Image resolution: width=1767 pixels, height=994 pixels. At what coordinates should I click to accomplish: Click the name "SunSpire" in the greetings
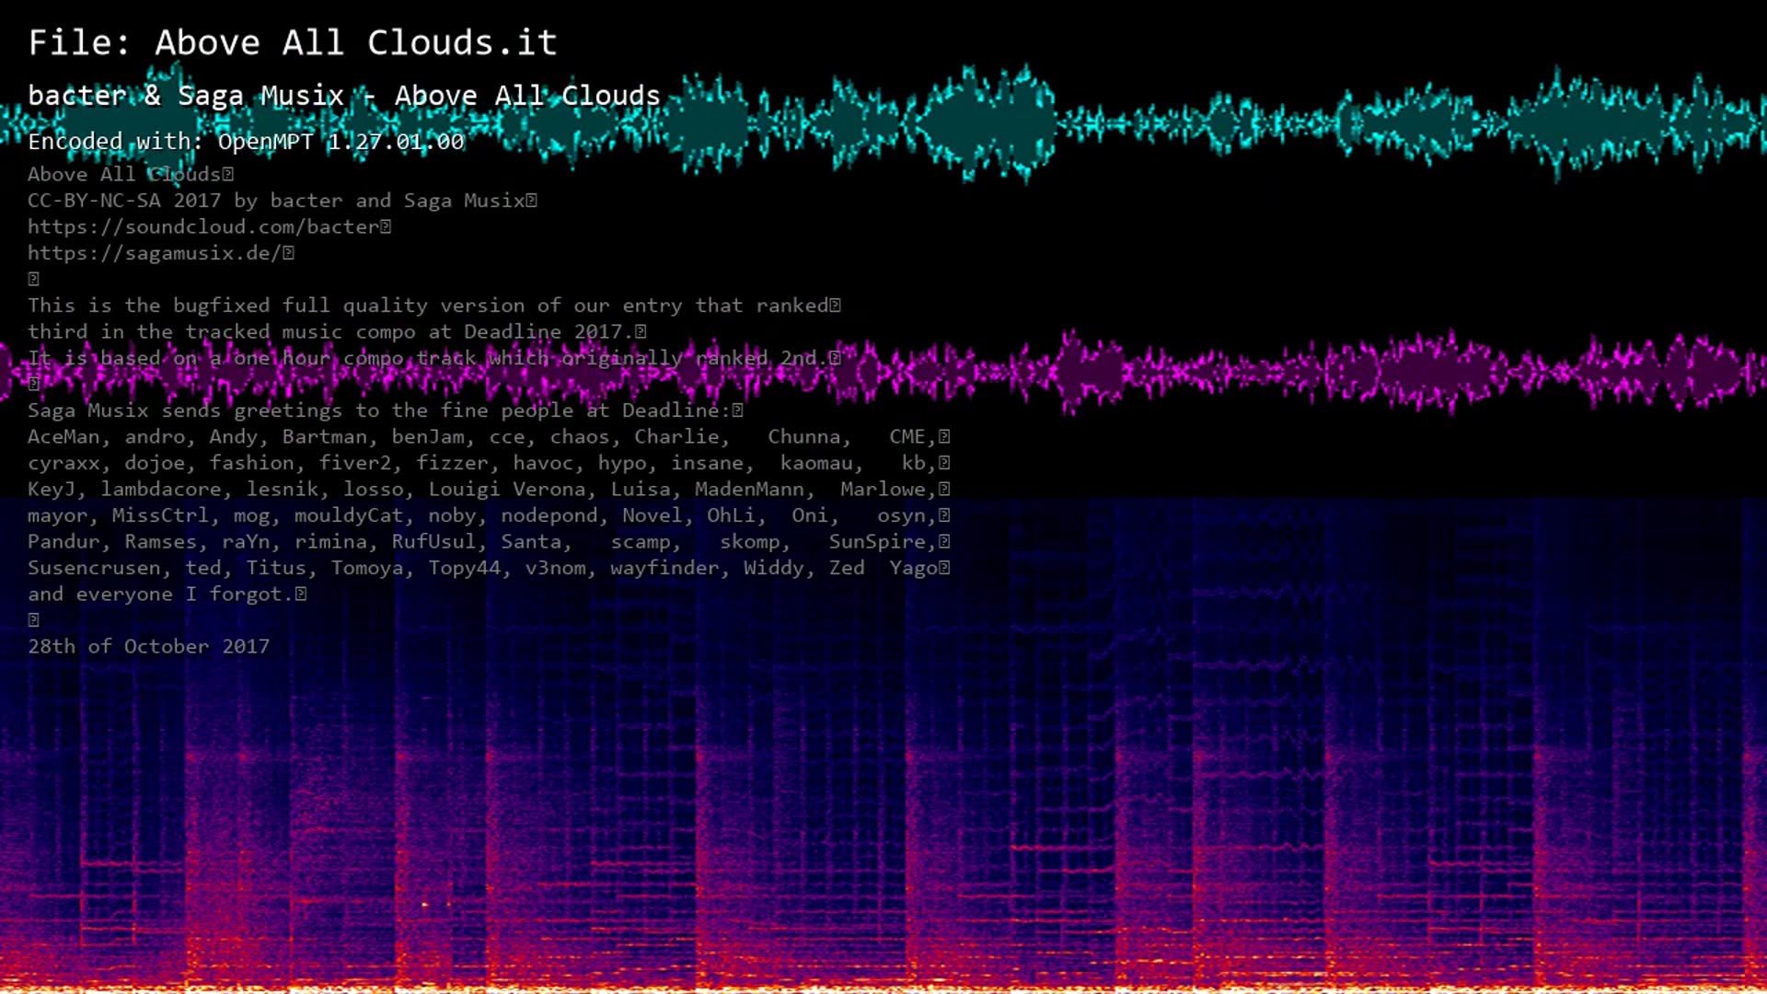[877, 542]
